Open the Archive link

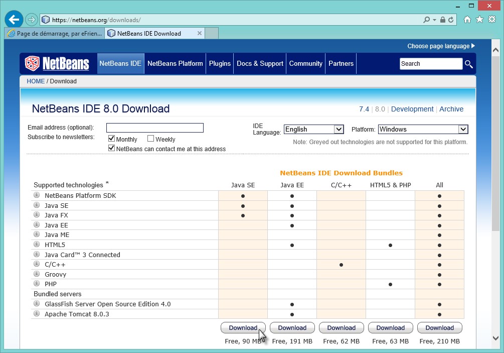pyautogui.click(x=451, y=109)
